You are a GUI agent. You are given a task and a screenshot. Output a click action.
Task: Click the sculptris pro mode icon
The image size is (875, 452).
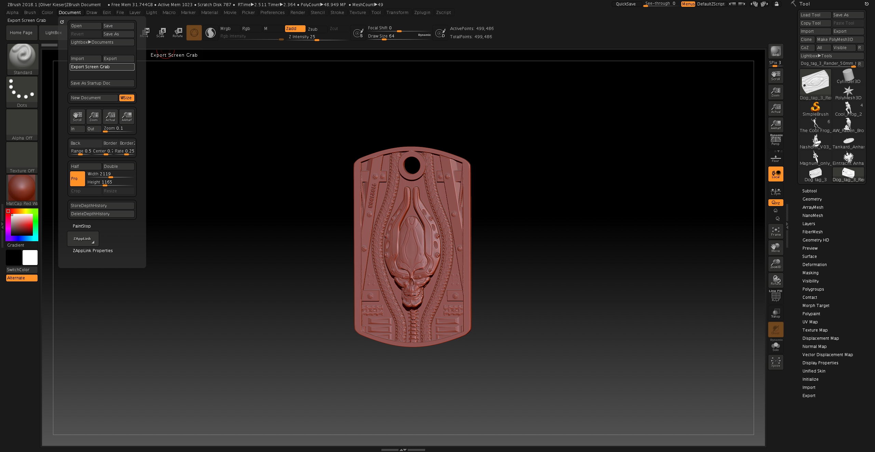click(x=194, y=33)
